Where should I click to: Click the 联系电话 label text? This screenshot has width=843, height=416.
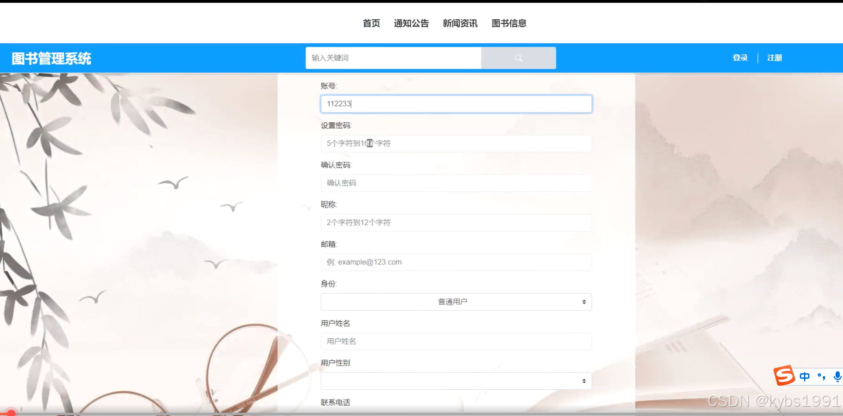tap(335, 403)
